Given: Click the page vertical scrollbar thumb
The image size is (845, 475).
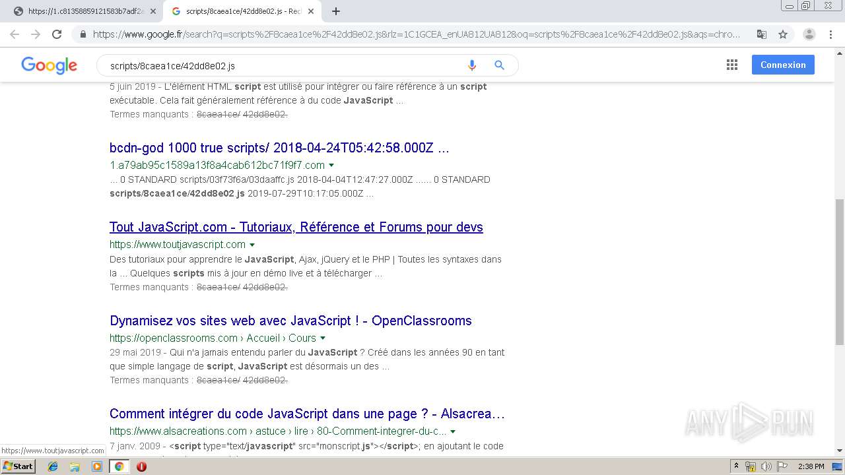Looking at the screenshot, I should pyautogui.click(x=839, y=271).
